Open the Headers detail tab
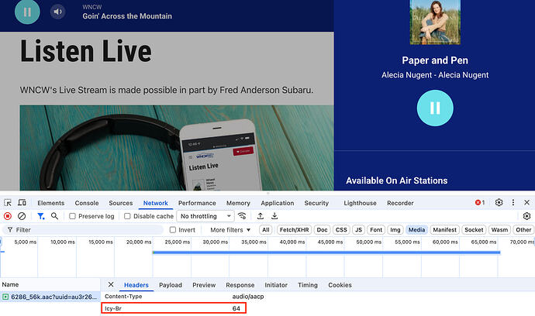The width and height of the screenshot is (535, 316). click(136, 285)
